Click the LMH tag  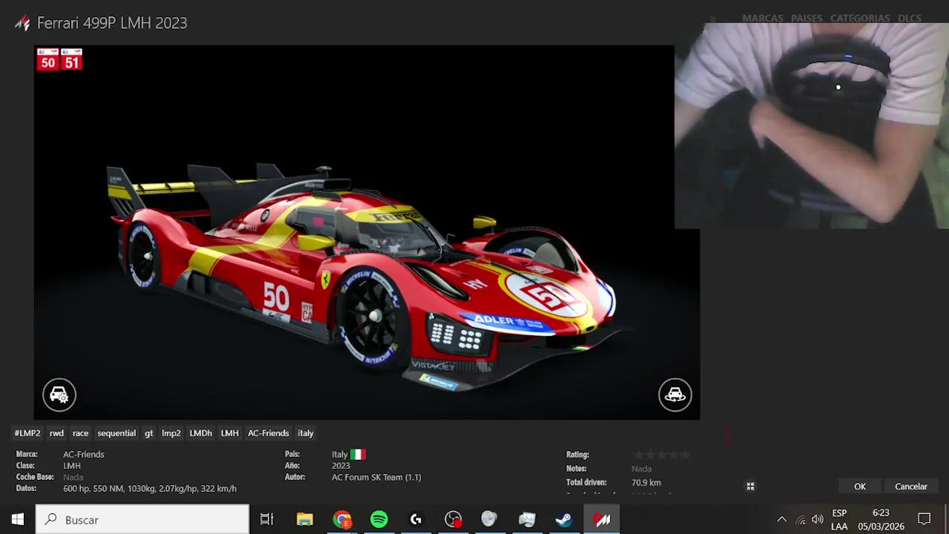(x=230, y=433)
